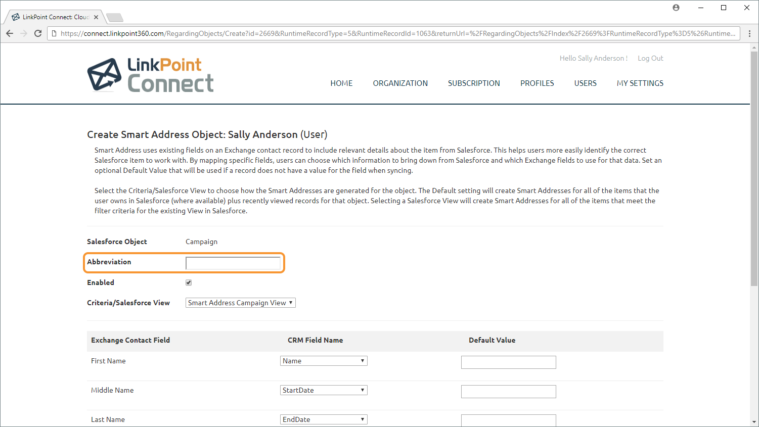Image resolution: width=759 pixels, height=427 pixels.
Task: Open MY SETTINGS page
Action: pyautogui.click(x=640, y=83)
